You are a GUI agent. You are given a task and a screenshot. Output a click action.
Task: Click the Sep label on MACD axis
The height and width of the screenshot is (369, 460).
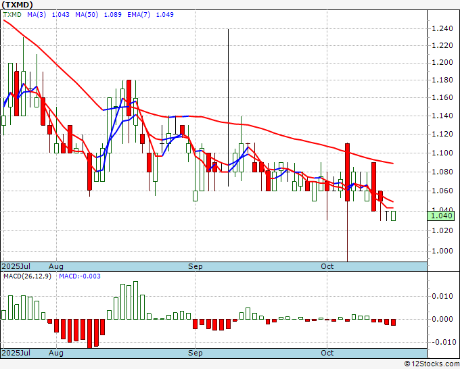click(195, 353)
